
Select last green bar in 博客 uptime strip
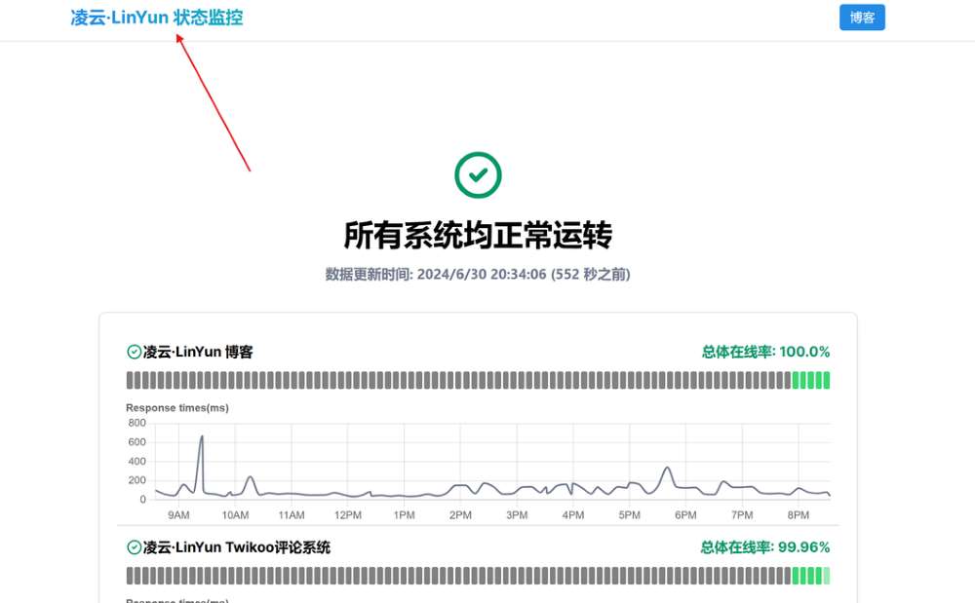click(826, 380)
